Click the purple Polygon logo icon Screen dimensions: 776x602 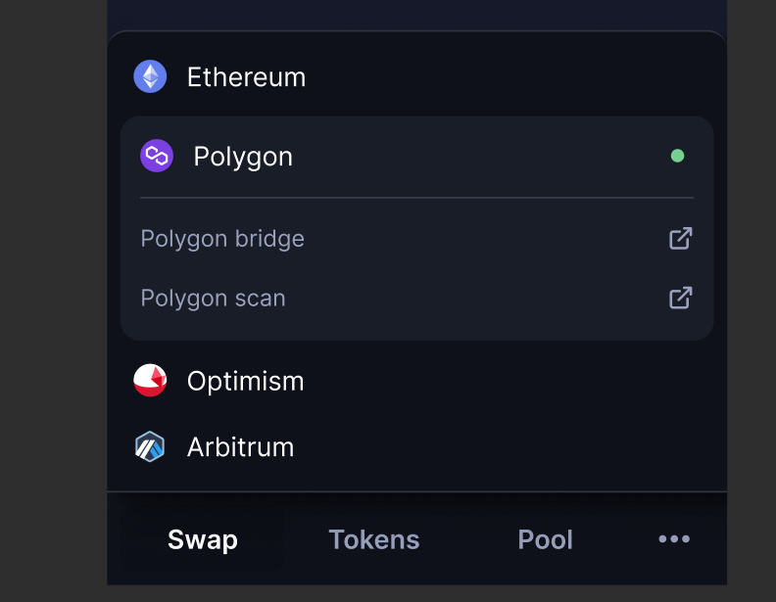(x=157, y=156)
